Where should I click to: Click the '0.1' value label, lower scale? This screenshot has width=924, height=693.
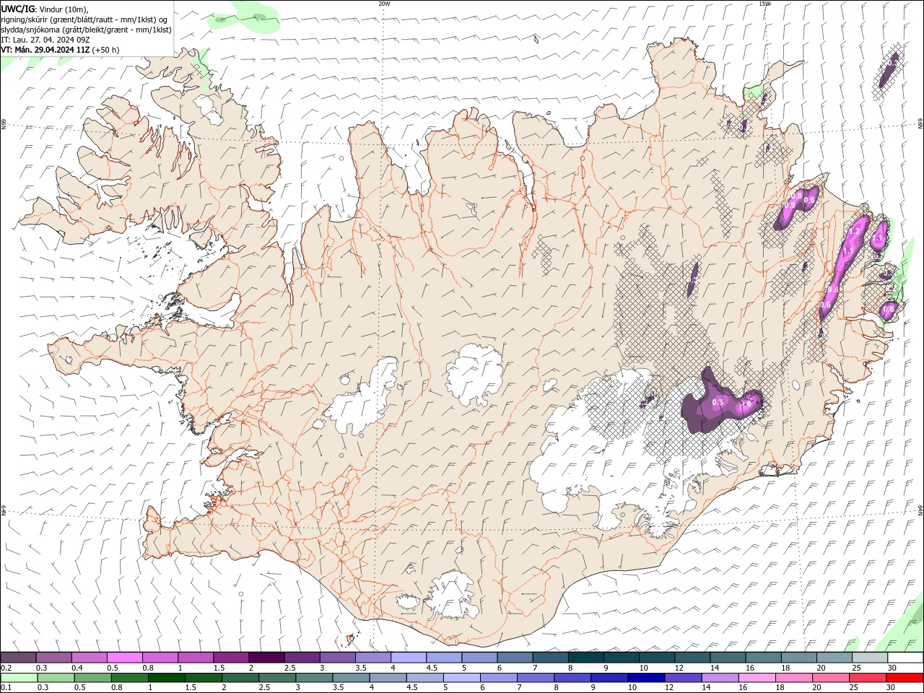click(6, 688)
